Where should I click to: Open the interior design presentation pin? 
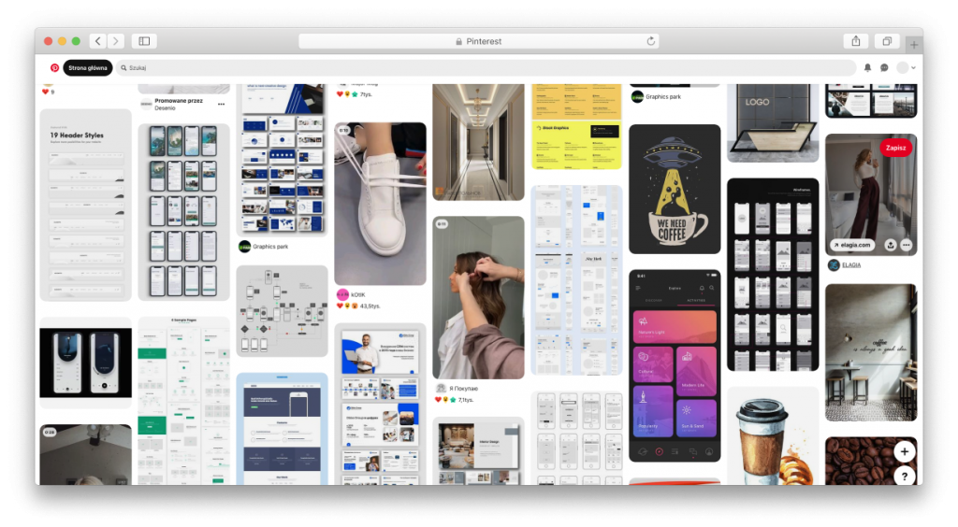tap(478, 451)
